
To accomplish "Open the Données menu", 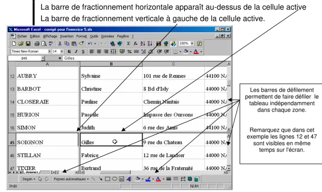I will pyautogui.click(x=108, y=37).
